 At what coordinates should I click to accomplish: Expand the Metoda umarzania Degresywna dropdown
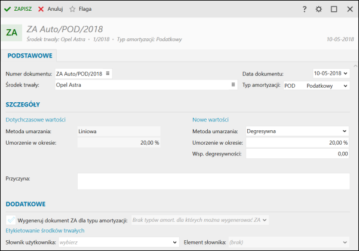coord(344,131)
